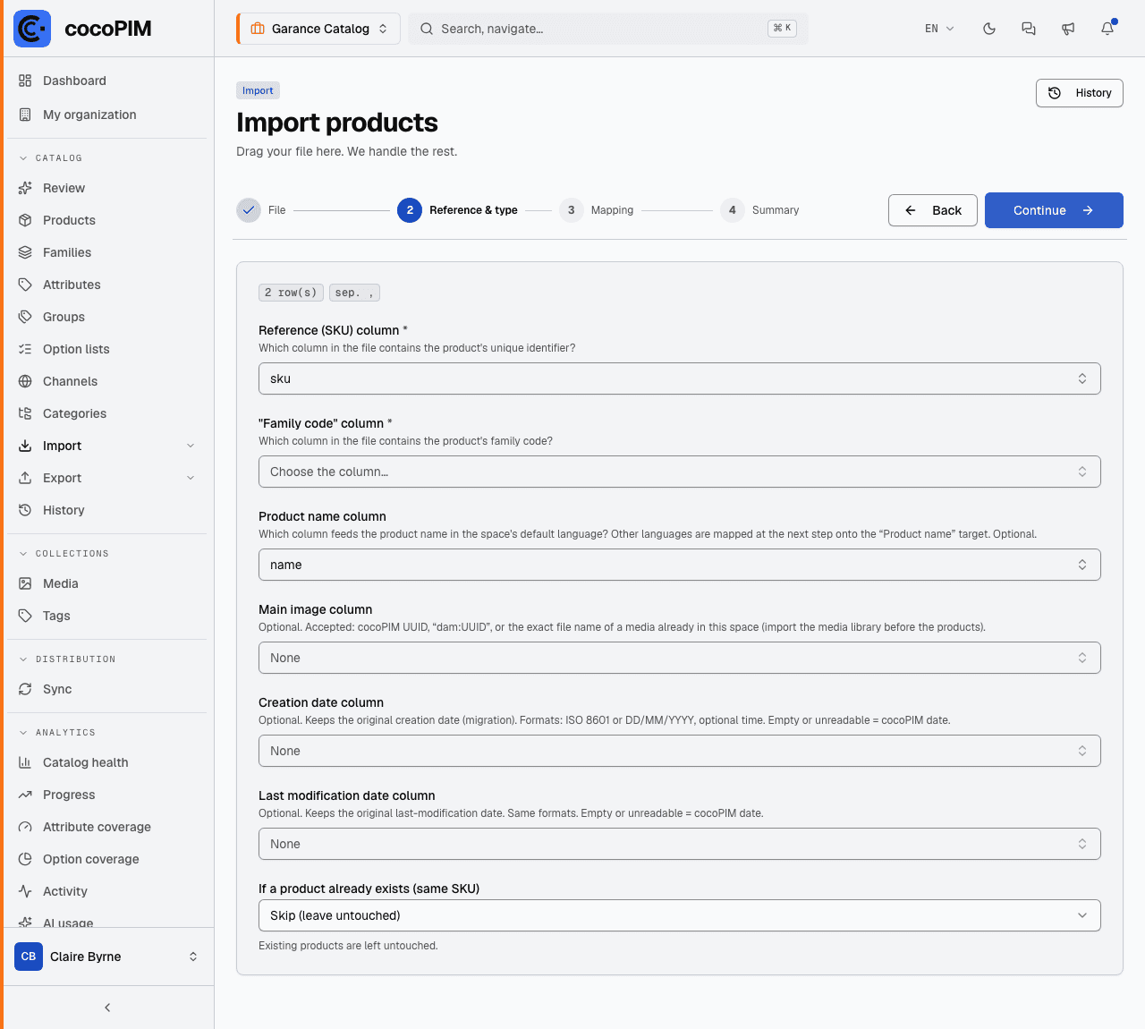
Task: Open sidebar History item
Action: pos(107,510)
